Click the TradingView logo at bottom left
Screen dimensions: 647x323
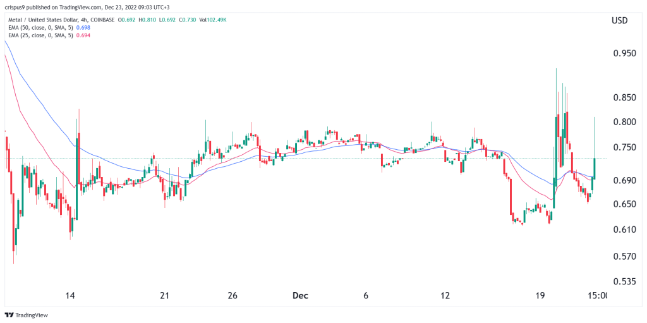[26, 315]
